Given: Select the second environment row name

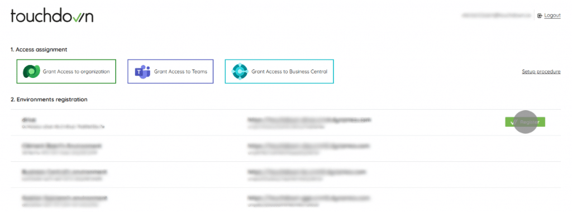Looking at the screenshot, I should click(61, 146).
